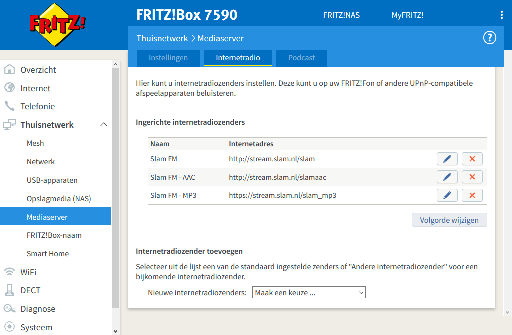
Task: Switch to the Podcast tab
Action: click(301, 58)
